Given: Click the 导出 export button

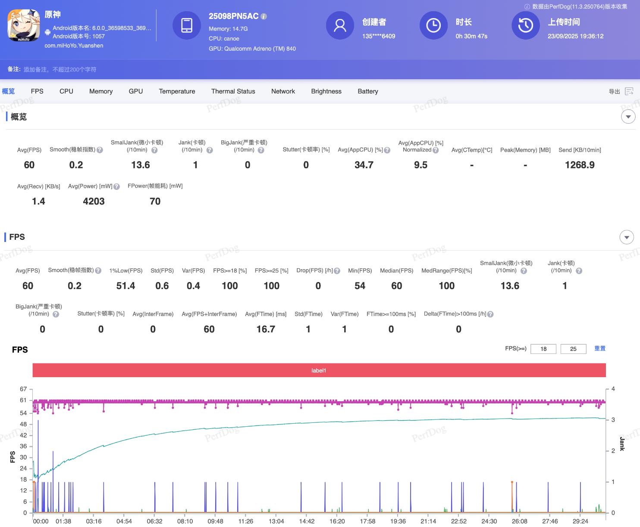Looking at the screenshot, I should [614, 91].
